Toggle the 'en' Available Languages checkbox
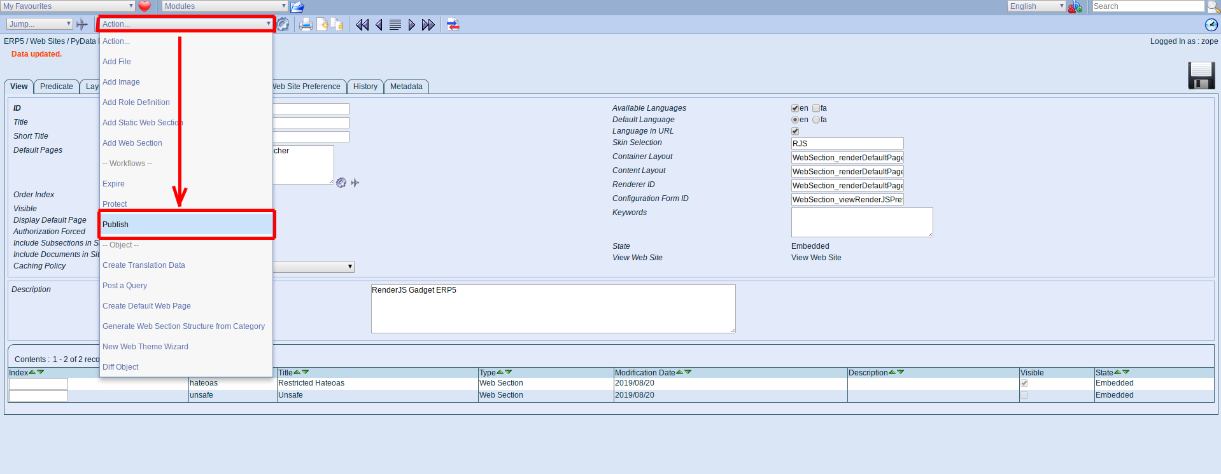This screenshot has width=1221, height=474. tap(795, 108)
